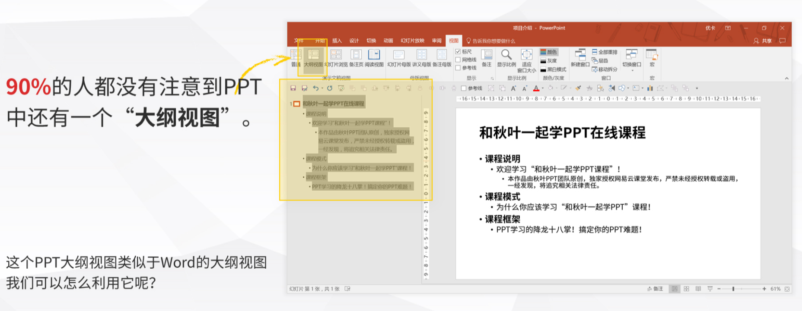
Task: Expand Undo history dropdown arrow
Action: point(322,88)
